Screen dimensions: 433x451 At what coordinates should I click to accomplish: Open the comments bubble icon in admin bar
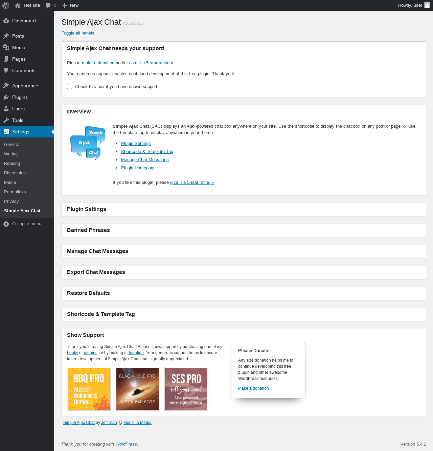pos(48,5)
